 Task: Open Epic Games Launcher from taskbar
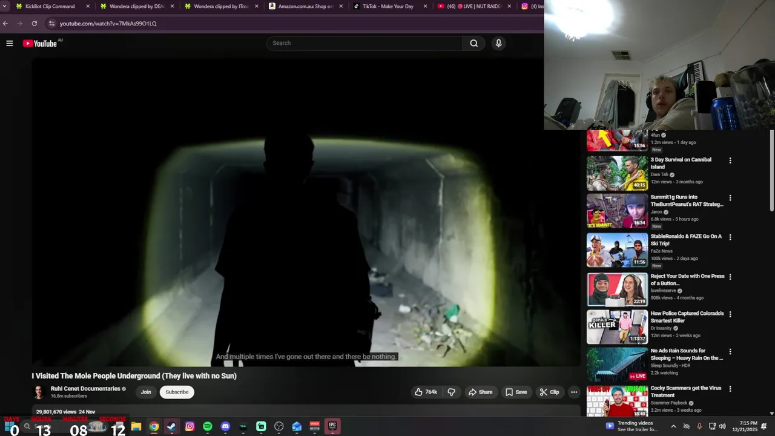point(332,426)
